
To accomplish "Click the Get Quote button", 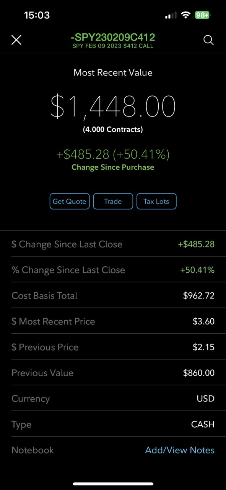I will click(x=70, y=202).
